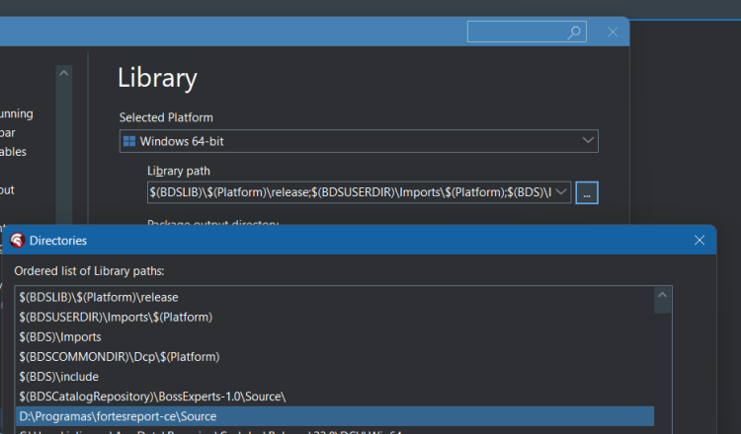Expand the Library path history dropdown arrow

coord(561,192)
